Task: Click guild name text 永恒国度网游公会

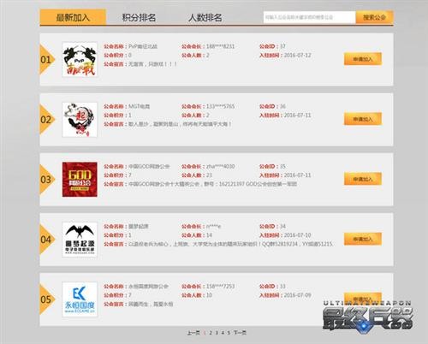Action: click(148, 286)
